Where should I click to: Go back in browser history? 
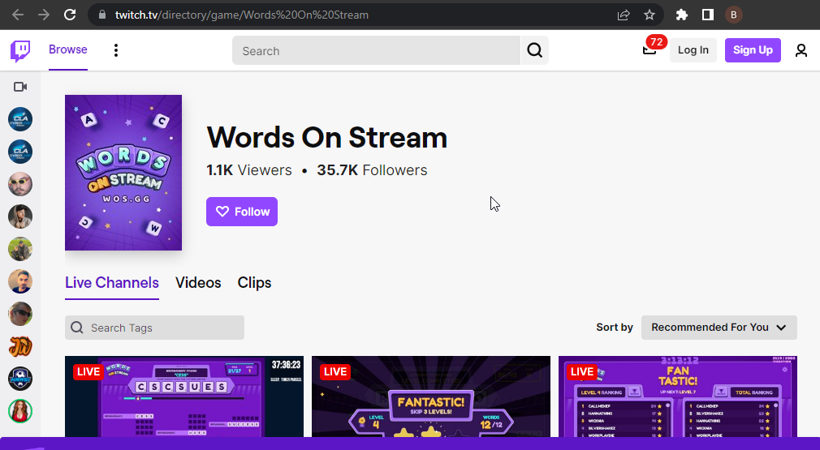point(18,15)
